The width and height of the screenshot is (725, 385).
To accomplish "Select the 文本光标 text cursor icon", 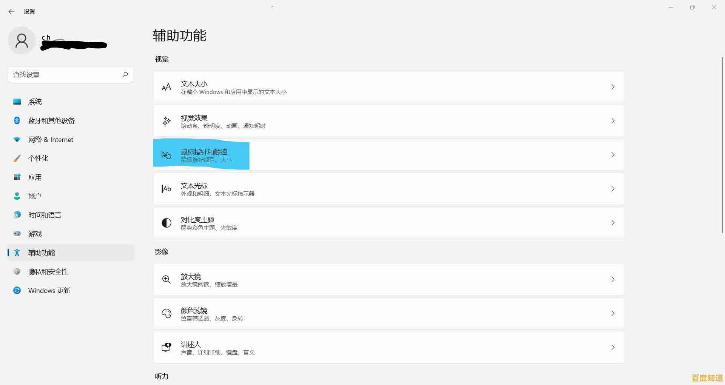I will (x=166, y=189).
